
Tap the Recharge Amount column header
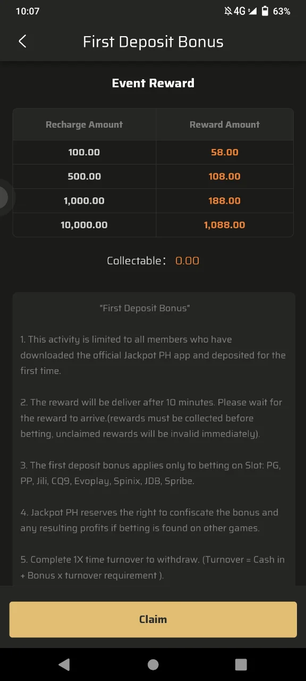[x=84, y=124]
